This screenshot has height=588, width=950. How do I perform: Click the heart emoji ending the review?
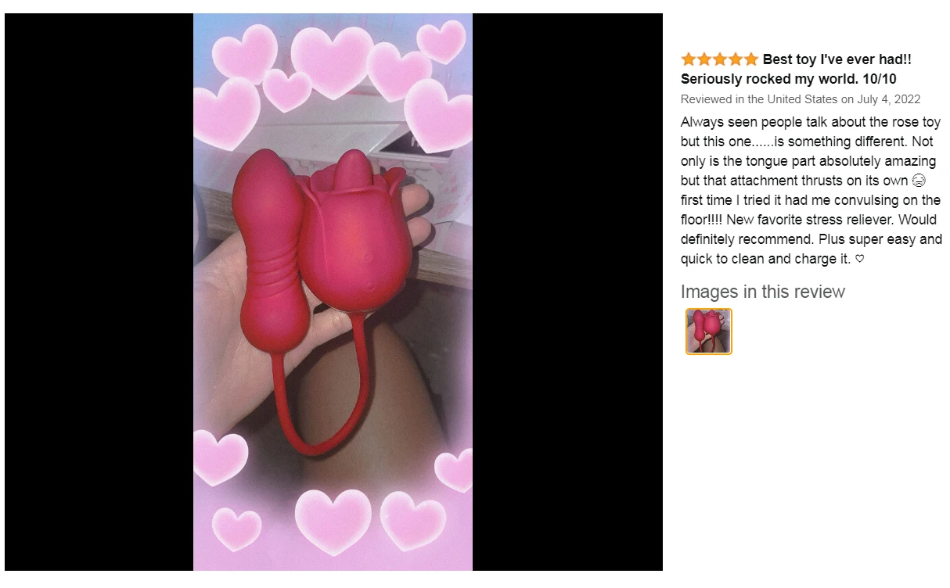860,259
